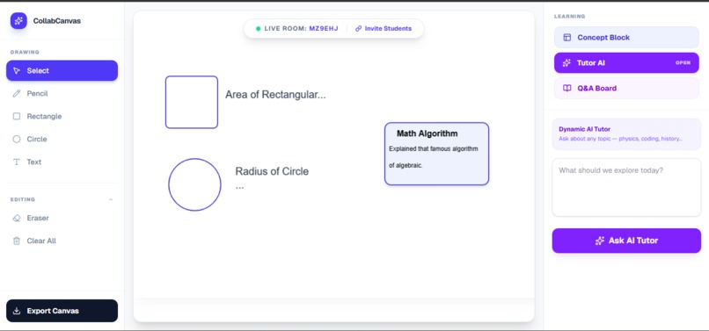This screenshot has height=331, width=709.
Task: Click the Clear All trash icon
Action: pos(17,241)
